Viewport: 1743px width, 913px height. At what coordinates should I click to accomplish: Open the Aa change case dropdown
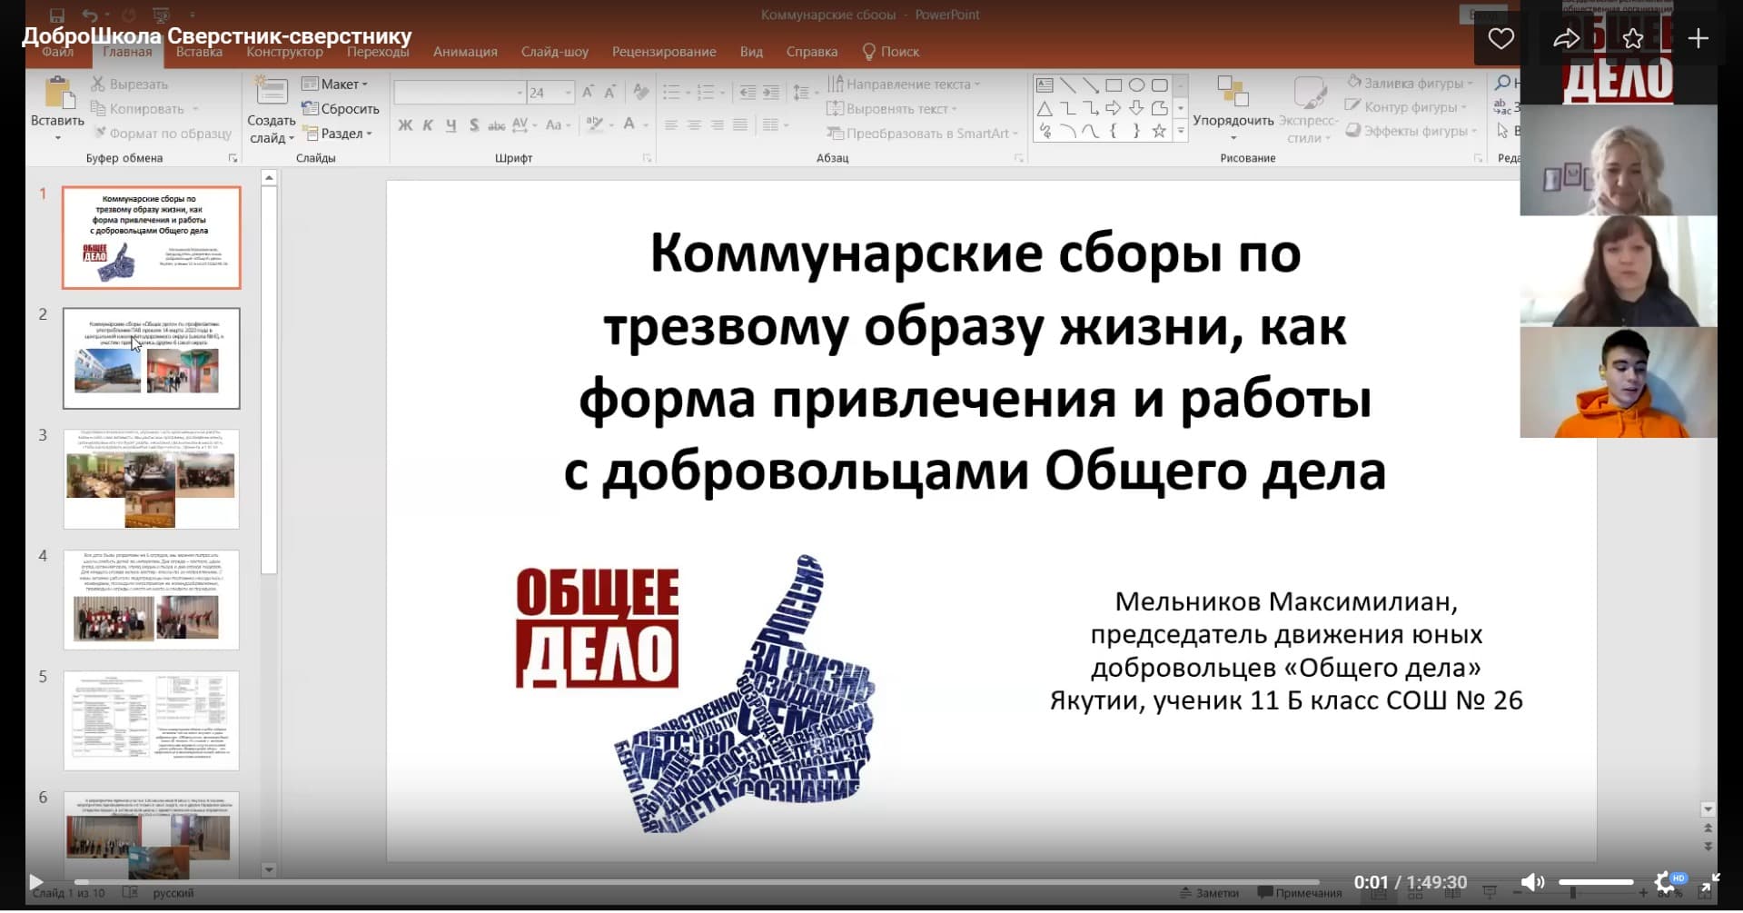click(x=557, y=124)
